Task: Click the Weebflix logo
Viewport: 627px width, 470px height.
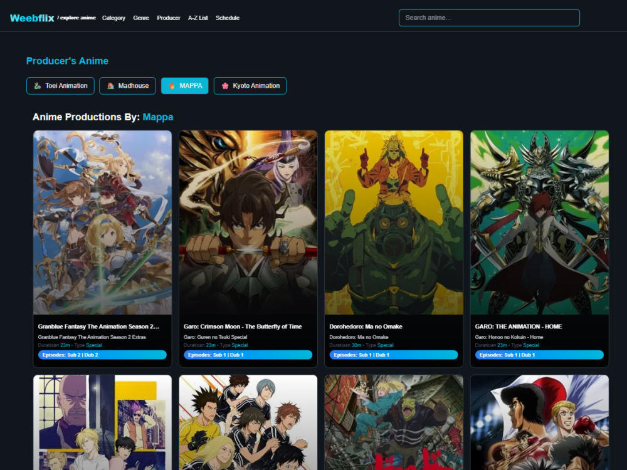Action: 32,18
